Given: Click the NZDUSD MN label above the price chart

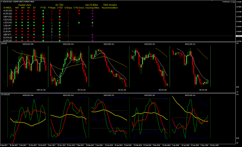Looking at the screenshot, I should point(28,44).
